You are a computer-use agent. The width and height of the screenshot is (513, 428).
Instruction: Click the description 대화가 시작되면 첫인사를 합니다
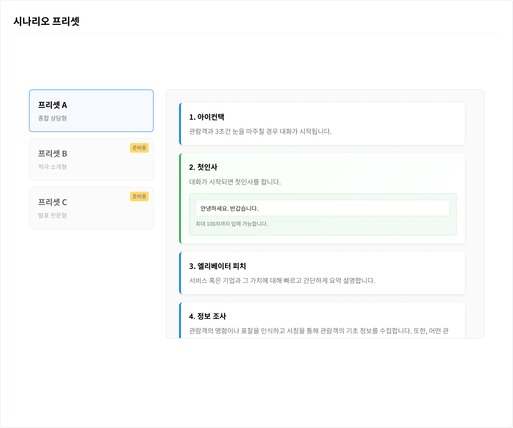[235, 182]
